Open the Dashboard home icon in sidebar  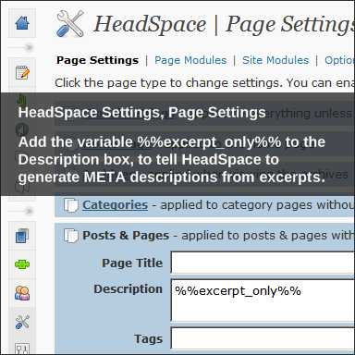[22, 23]
